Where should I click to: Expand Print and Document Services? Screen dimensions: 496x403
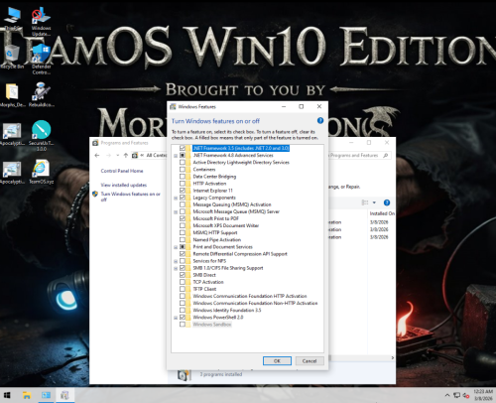coord(176,247)
